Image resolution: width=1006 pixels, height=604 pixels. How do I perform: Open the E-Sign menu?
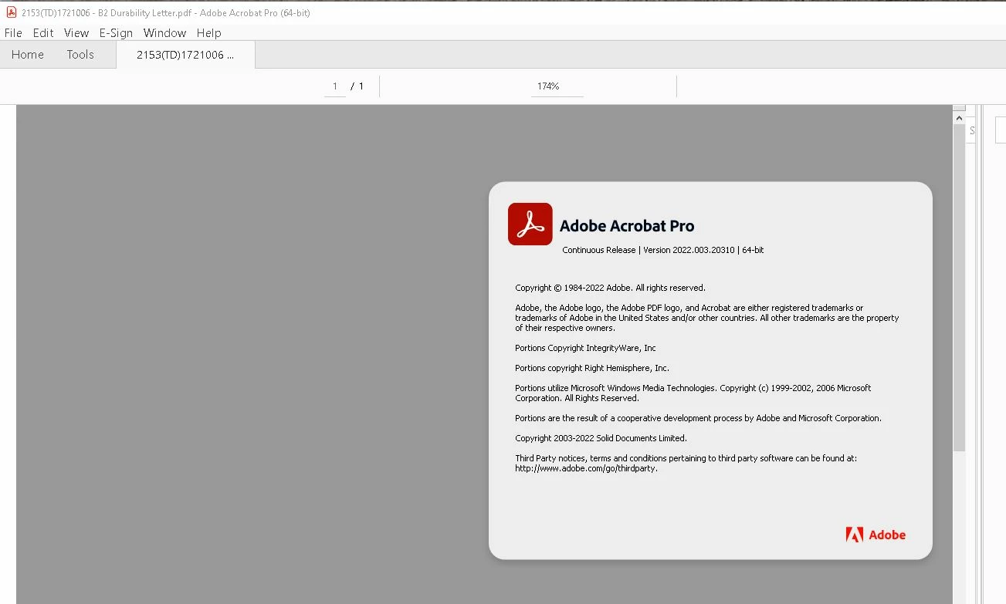[x=116, y=33]
